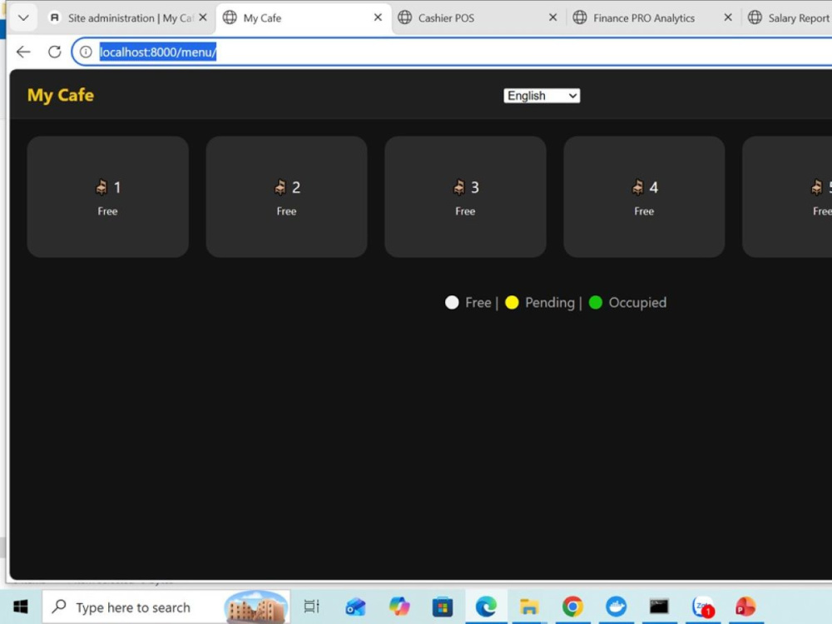
Task: Open Outlook from the taskbar
Action: click(355, 607)
